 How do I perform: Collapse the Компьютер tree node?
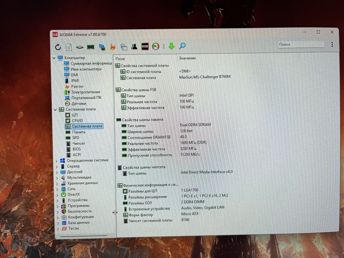click(54, 58)
